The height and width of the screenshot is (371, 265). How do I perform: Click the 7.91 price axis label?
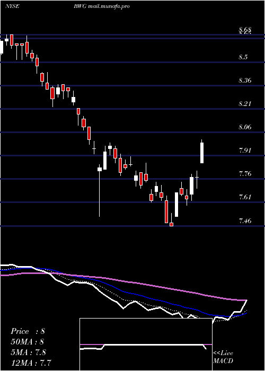(x=245, y=151)
